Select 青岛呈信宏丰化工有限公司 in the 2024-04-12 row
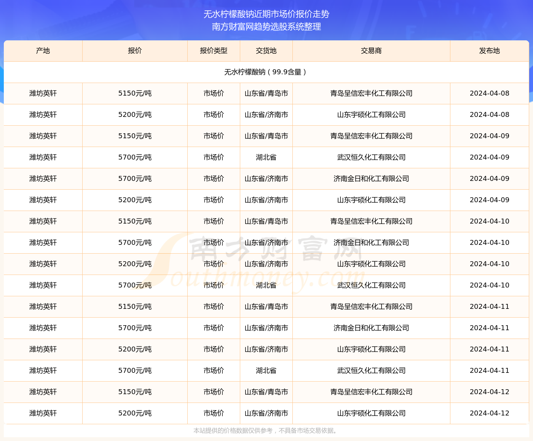This screenshot has height=441, width=533. tap(371, 392)
